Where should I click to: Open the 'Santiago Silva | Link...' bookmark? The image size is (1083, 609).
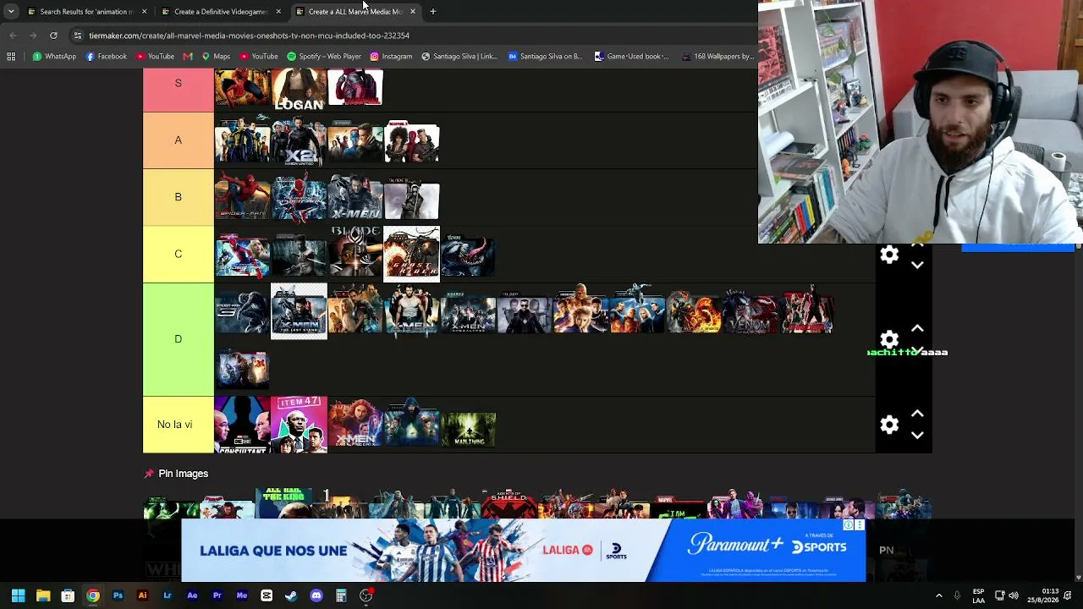point(460,57)
